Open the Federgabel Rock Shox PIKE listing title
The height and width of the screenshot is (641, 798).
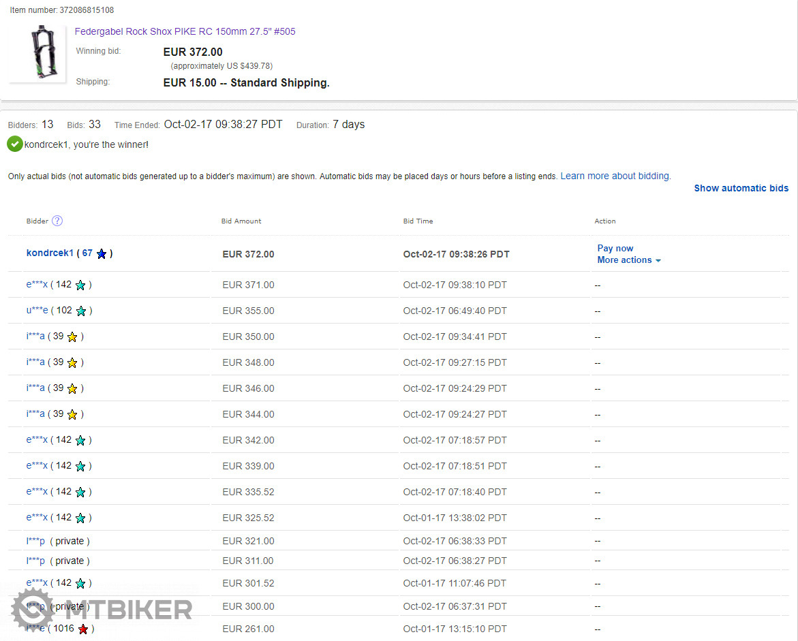[185, 31]
